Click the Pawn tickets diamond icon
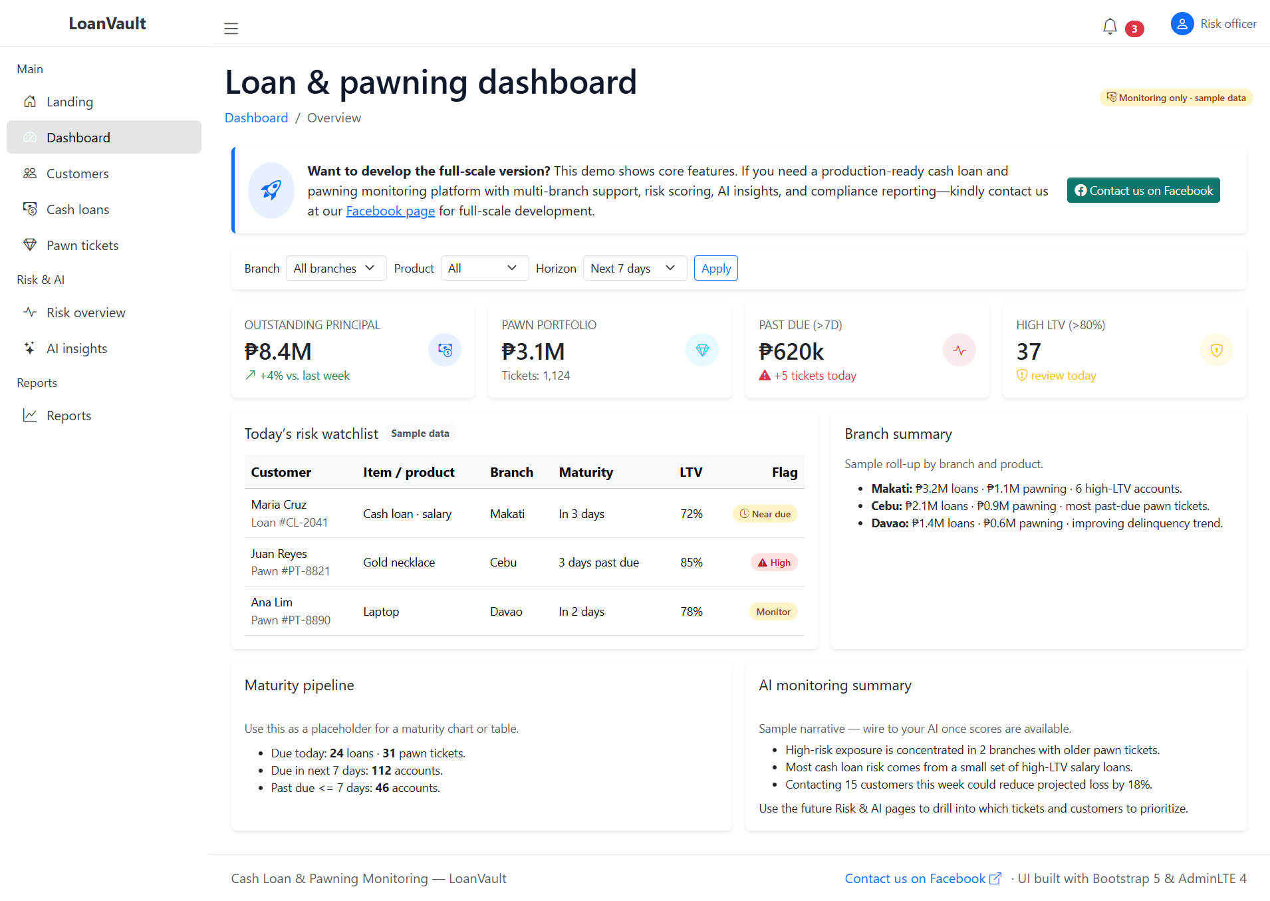Viewport: 1270px width, 901px height. 30,245
